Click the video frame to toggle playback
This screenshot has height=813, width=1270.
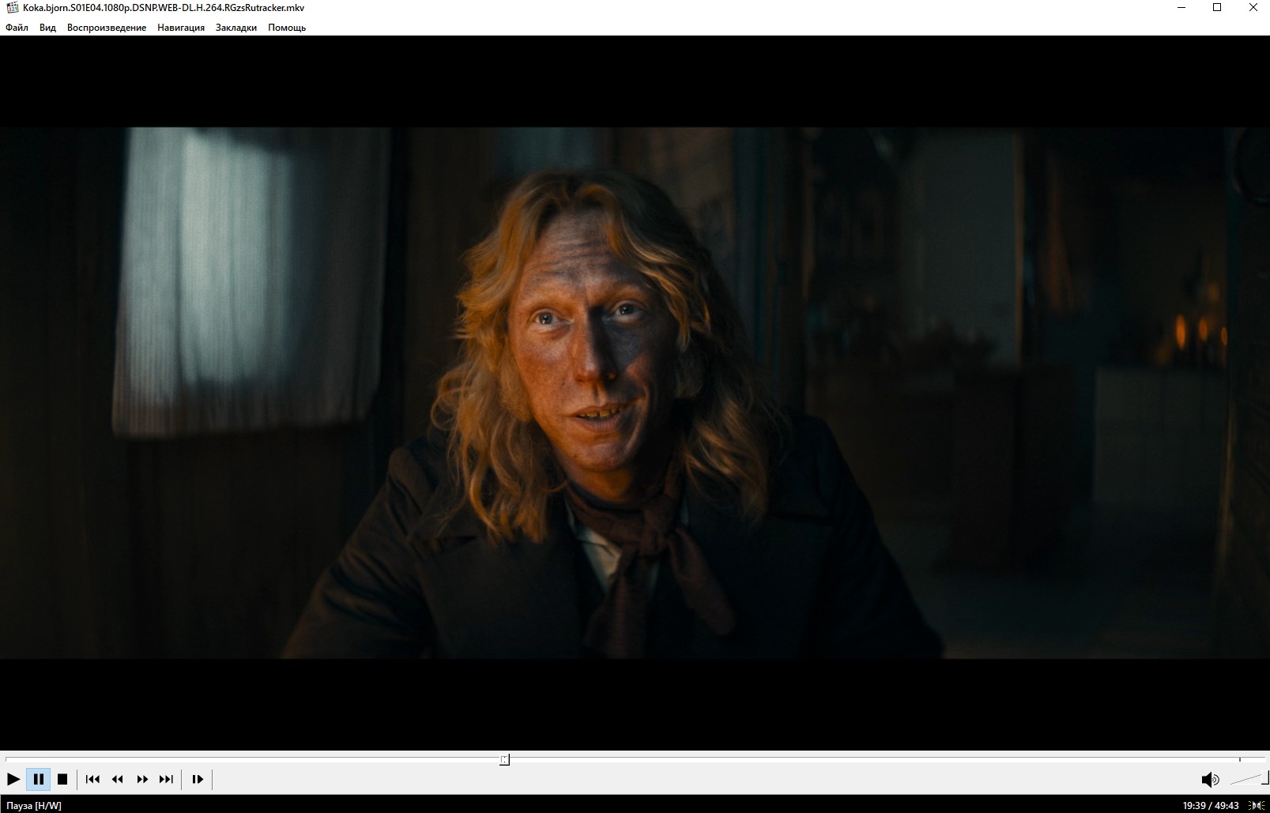(635, 393)
